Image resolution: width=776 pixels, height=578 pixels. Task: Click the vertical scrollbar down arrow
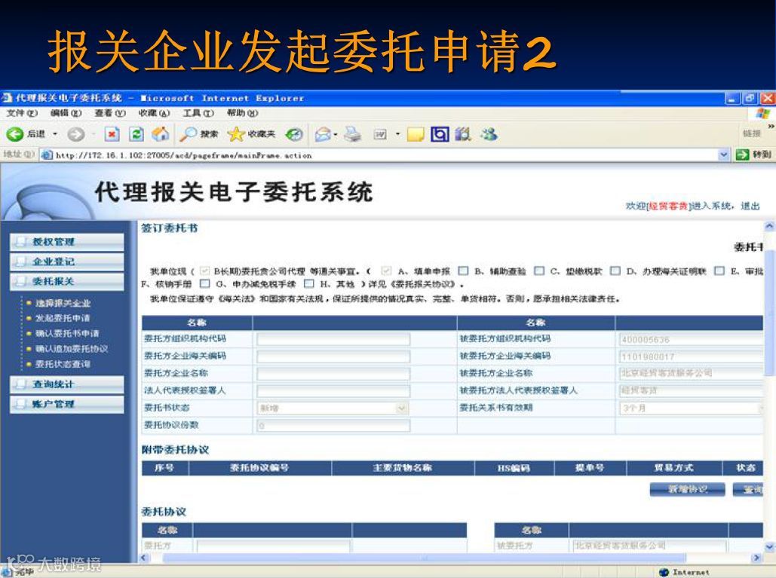tap(769, 547)
